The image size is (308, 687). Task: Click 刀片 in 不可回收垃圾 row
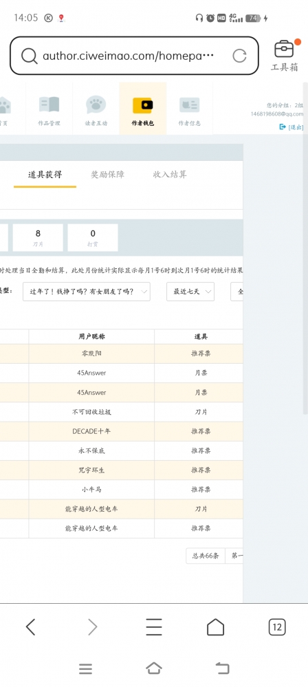tap(201, 412)
